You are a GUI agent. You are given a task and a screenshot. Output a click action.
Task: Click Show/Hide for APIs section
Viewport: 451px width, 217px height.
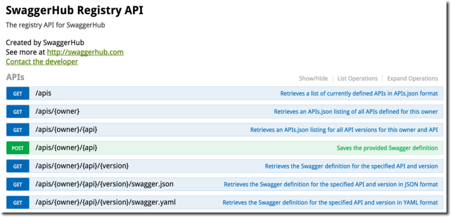tap(313, 78)
